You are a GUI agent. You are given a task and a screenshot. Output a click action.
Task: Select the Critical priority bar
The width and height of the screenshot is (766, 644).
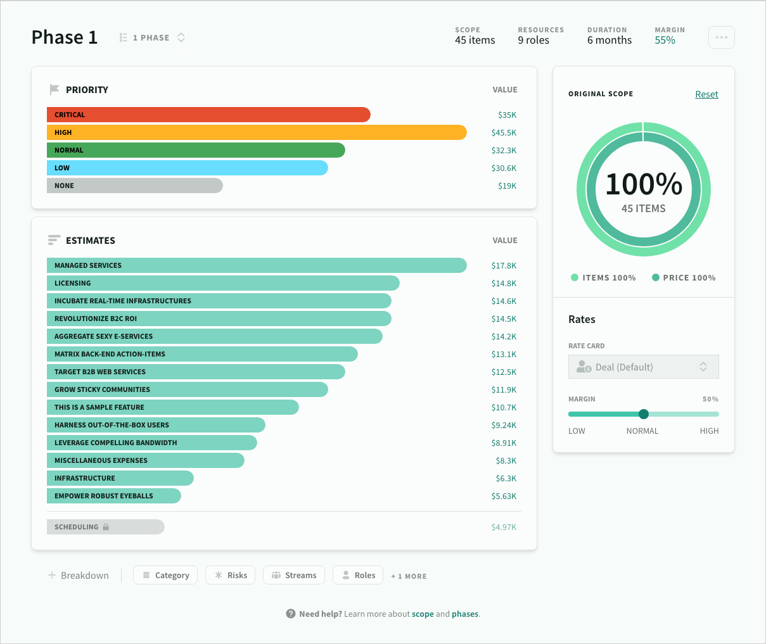(208, 115)
